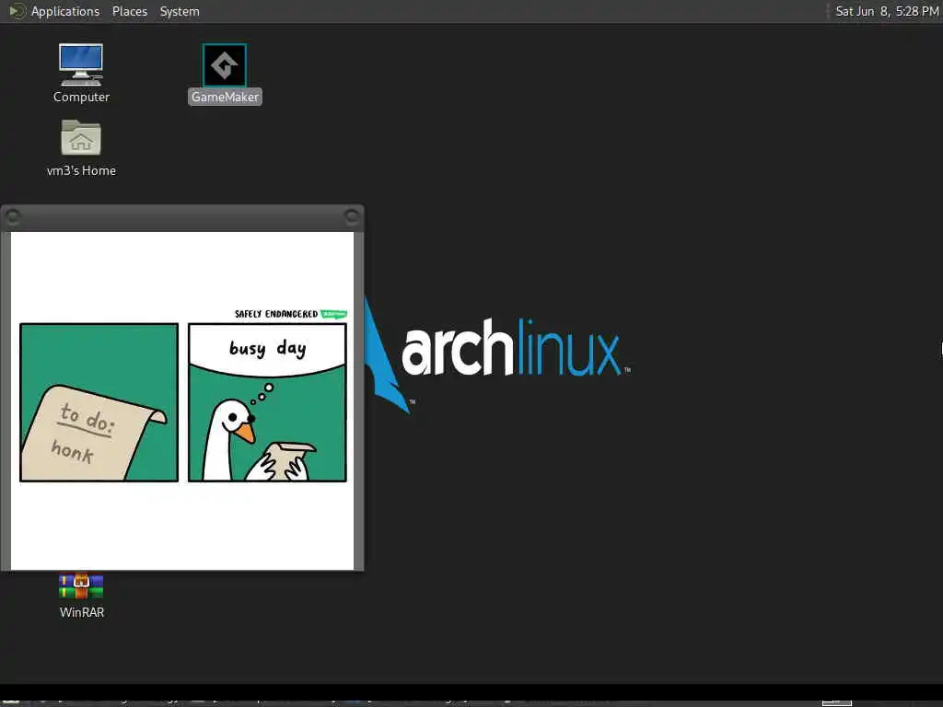
Task: Click the goose comic image in the viewer window
Action: 182,401
